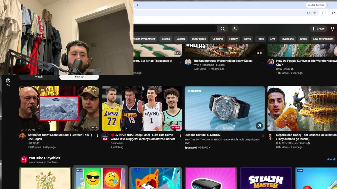This screenshot has height=189, width=337.
Task: Select the Deserts filter chip
Action: 181,39
